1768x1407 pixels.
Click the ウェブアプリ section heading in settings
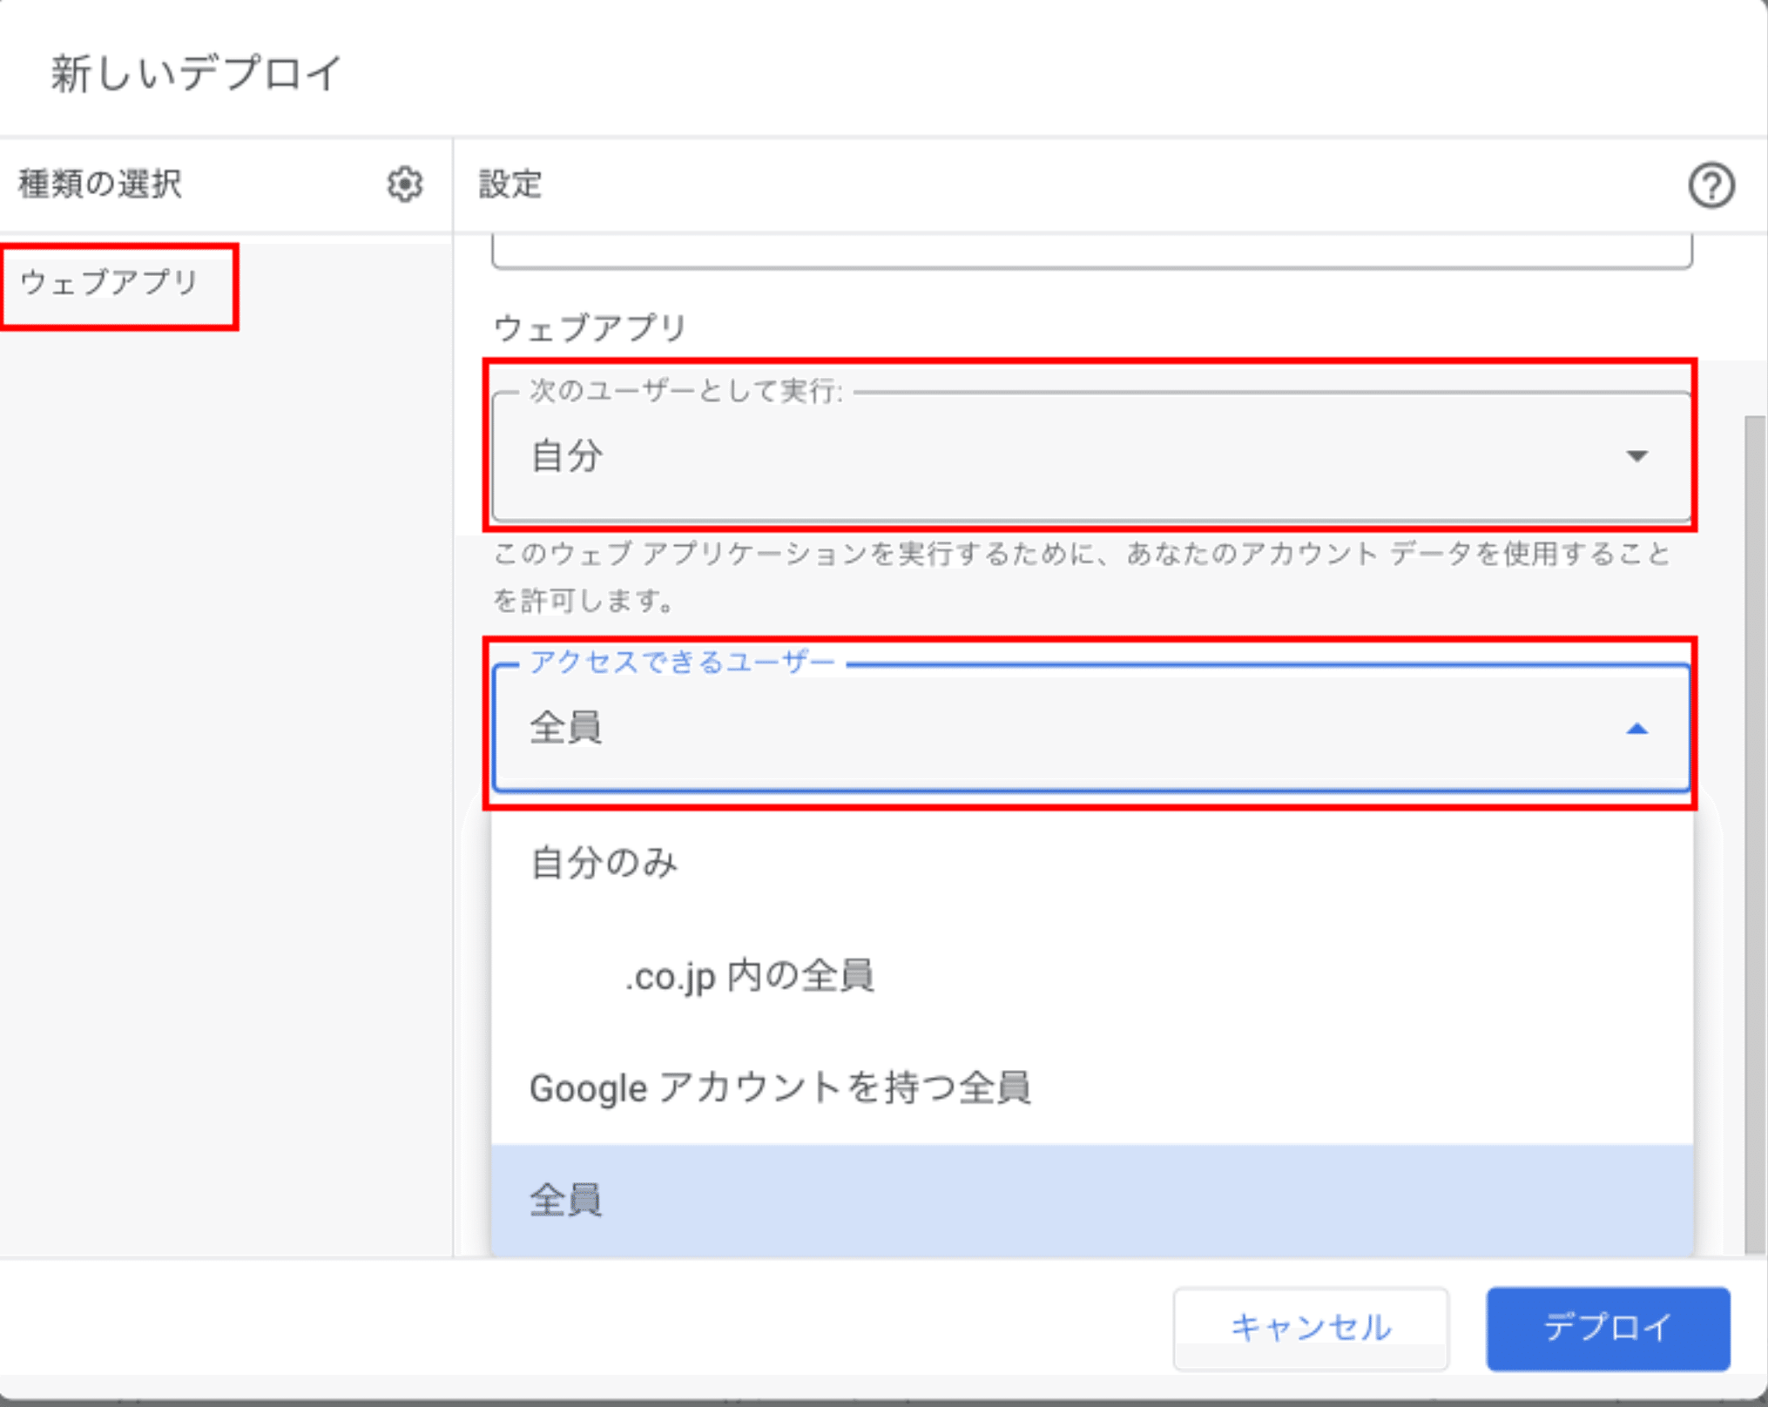point(590,328)
